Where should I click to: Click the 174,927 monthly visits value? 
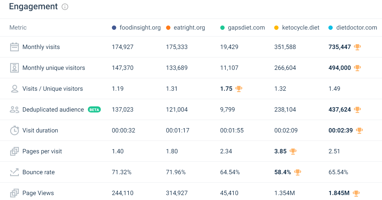(x=123, y=47)
